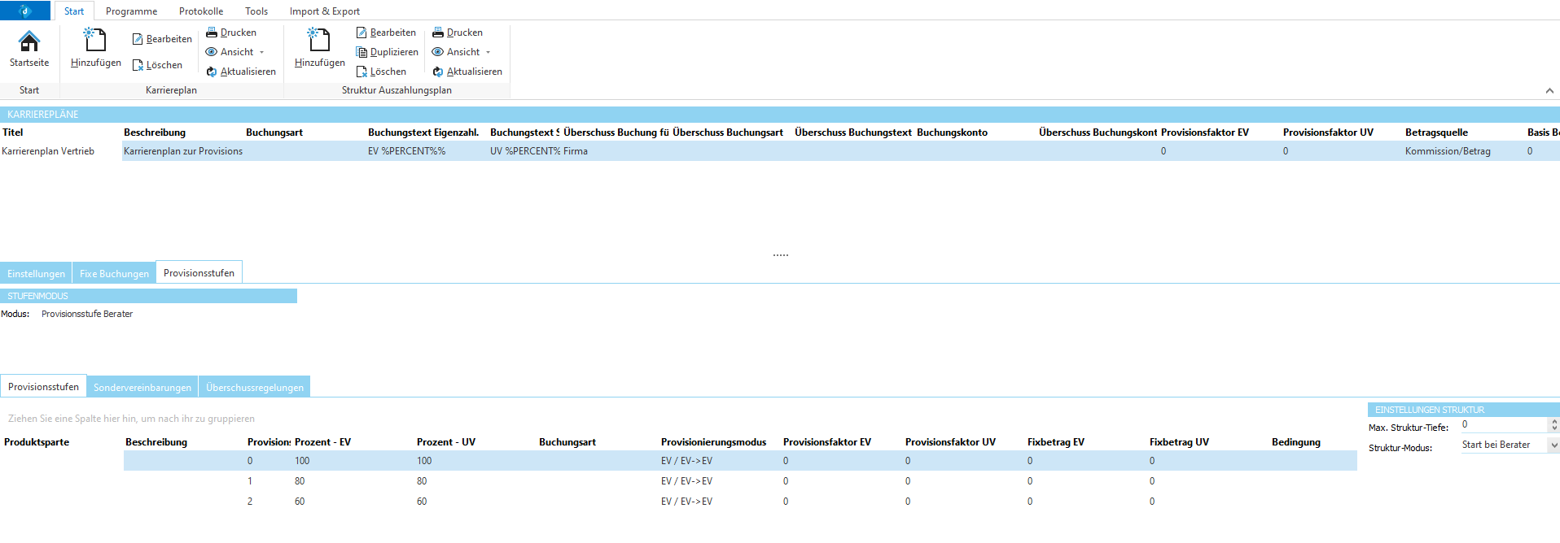
Task: Click the Startseite home icon
Action: pos(29,41)
